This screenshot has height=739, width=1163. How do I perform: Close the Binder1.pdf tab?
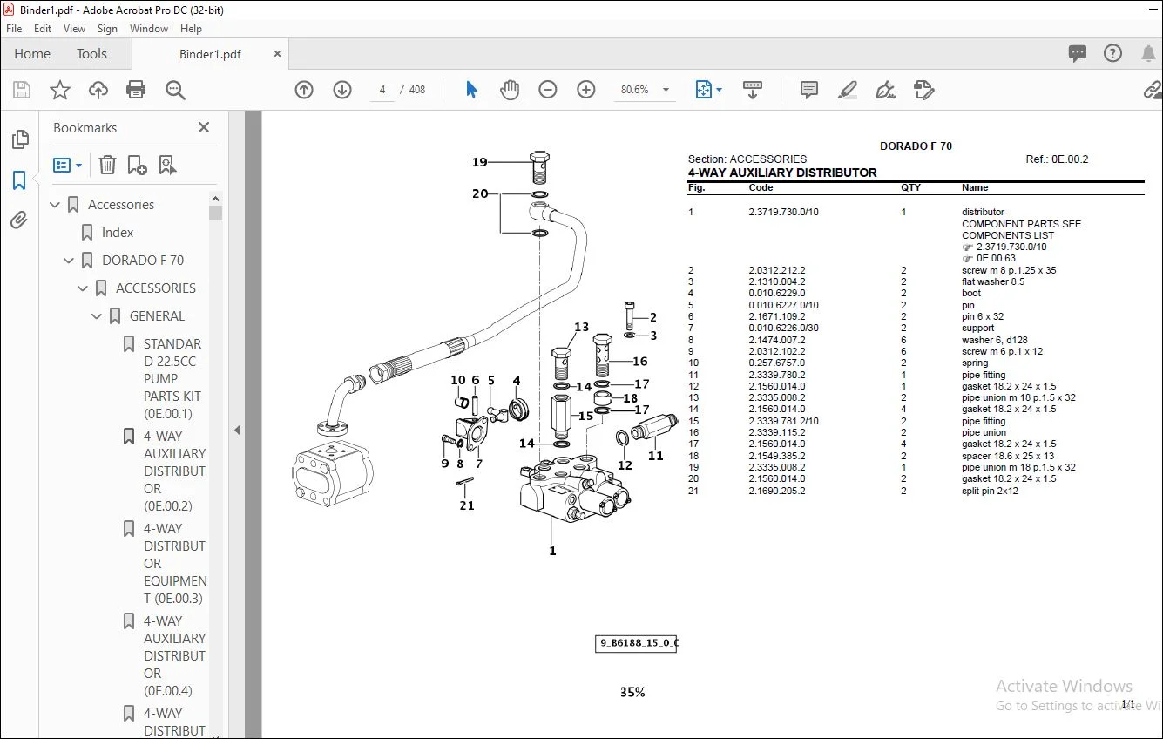point(278,54)
